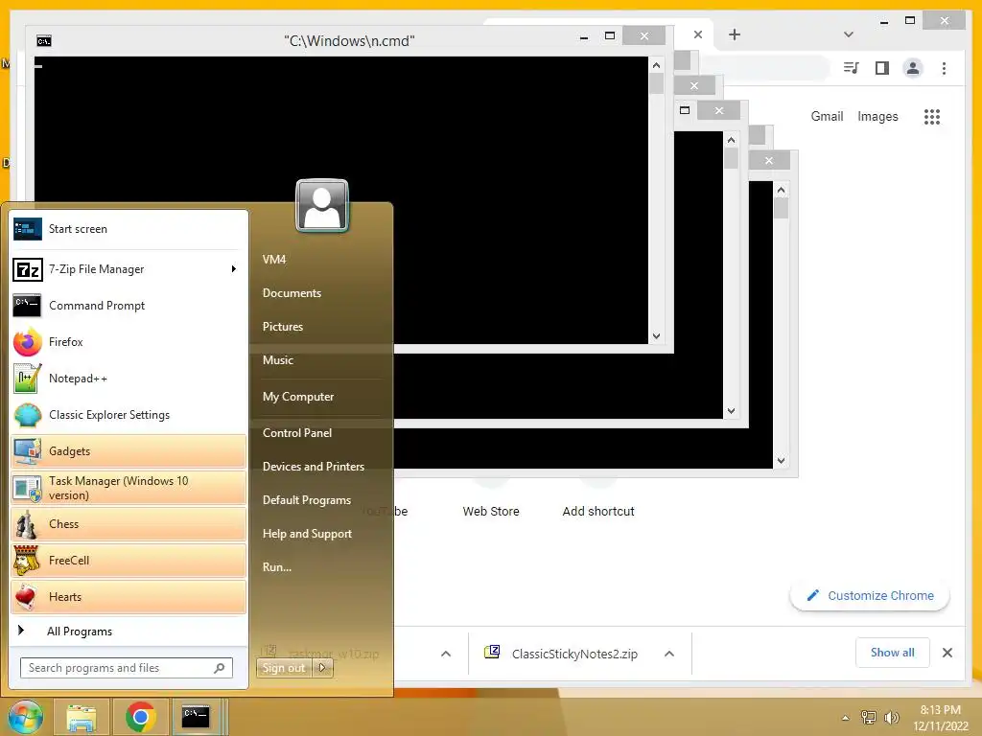Open the Chrome profile avatar
Viewport: 982px width, 736px height.
[913, 68]
